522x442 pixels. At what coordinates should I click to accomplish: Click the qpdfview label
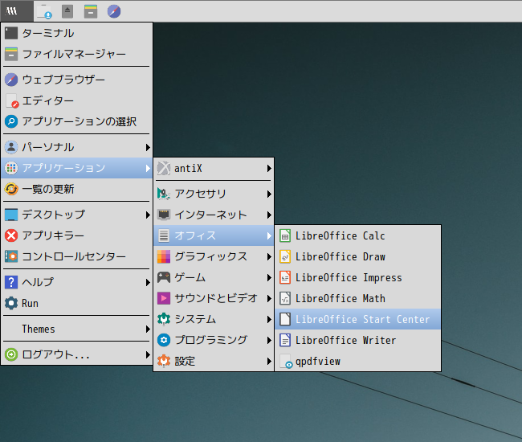coord(318,362)
